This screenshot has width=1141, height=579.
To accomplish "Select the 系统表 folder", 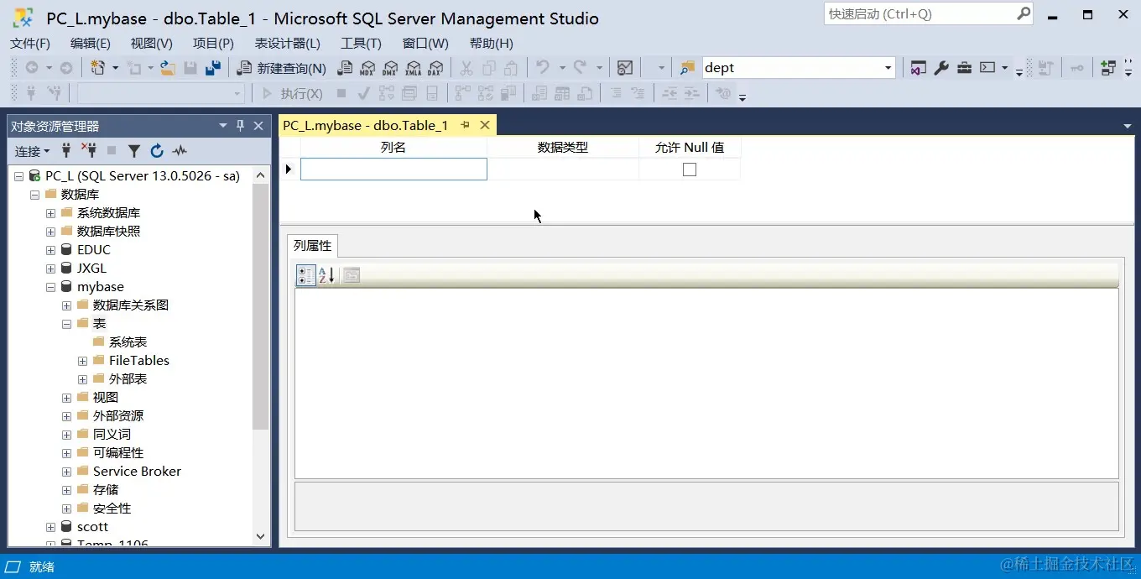I will [x=128, y=342].
